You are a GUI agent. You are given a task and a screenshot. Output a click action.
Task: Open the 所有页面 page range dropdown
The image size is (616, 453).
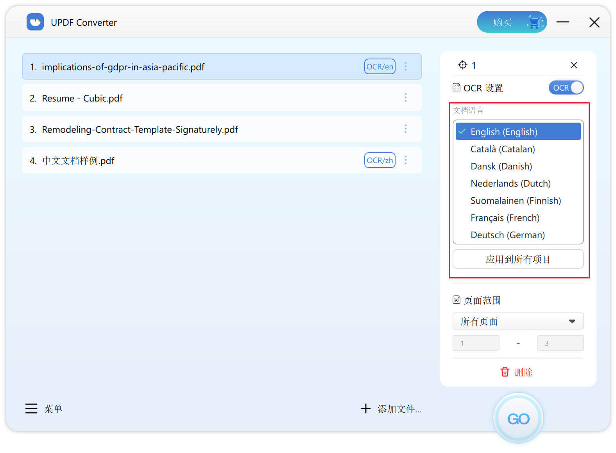coord(518,321)
